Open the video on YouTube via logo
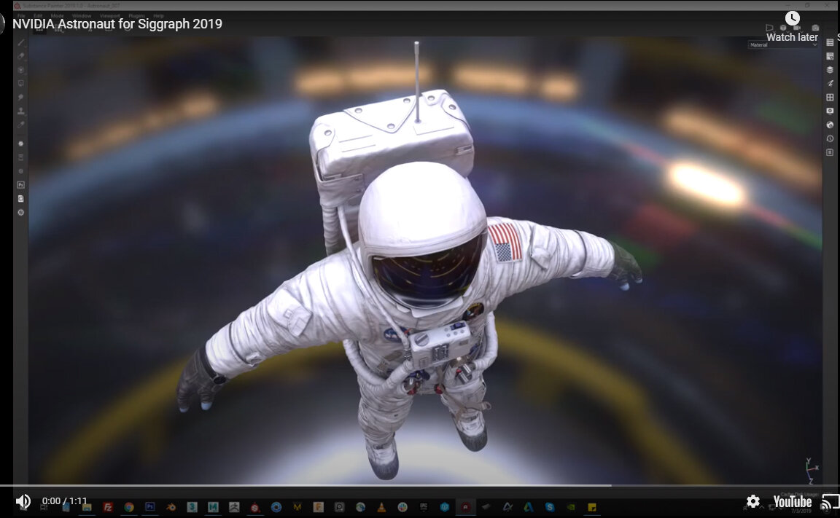The width and height of the screenshot is (840, 518). [793, 501]
